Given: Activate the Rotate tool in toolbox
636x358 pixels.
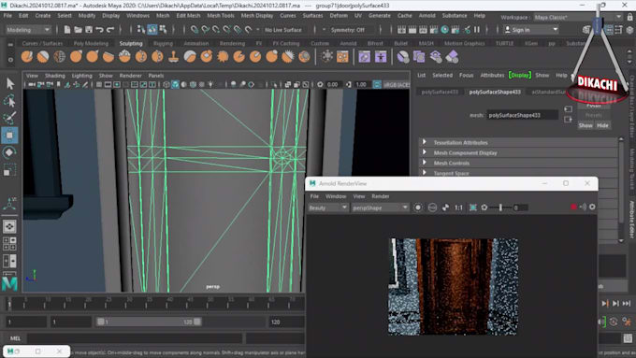Looking at the screenshot, I should tap(9, 152).
